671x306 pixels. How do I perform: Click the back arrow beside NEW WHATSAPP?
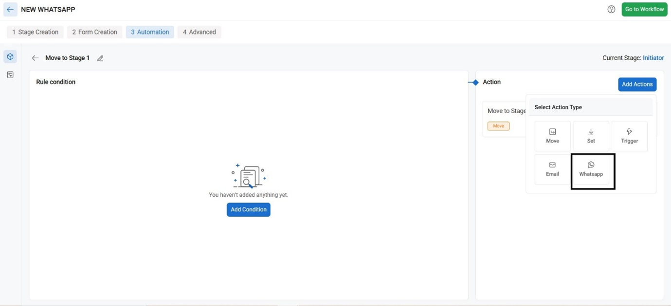click(10, 9)
